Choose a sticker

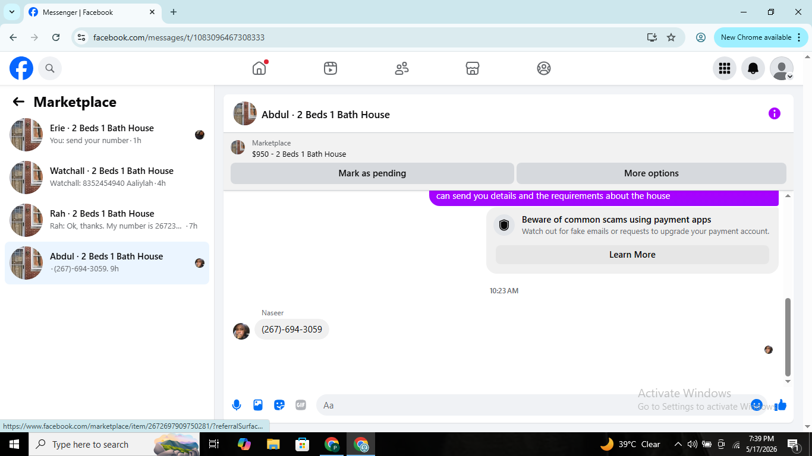tap(279, 405)
